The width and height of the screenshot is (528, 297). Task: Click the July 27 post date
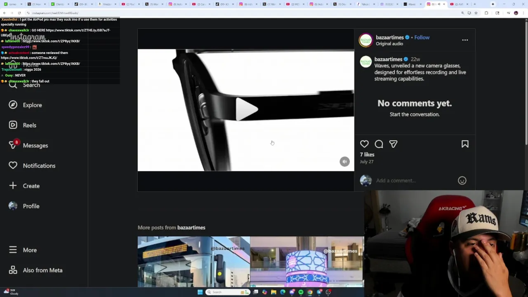367,162
